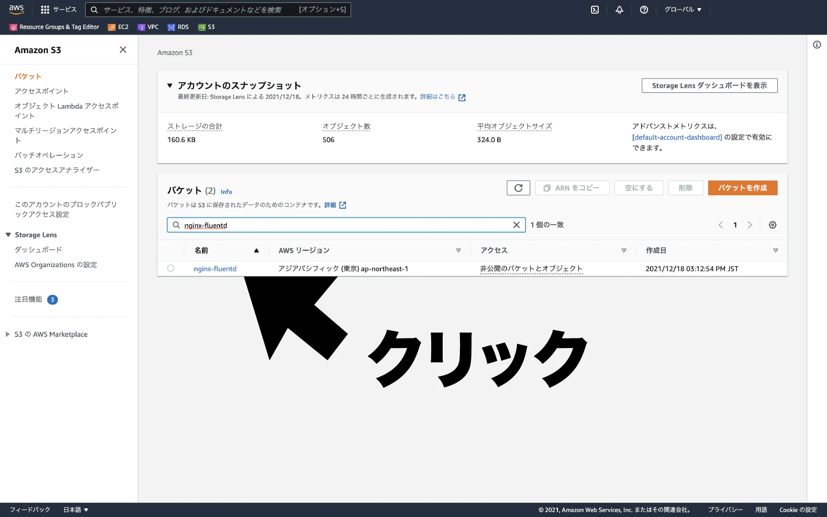Image resolution: width=827 pixels, height=517 pixels.
Task: Open S3 shortcut in favorites bar
Action: point(206,27)
